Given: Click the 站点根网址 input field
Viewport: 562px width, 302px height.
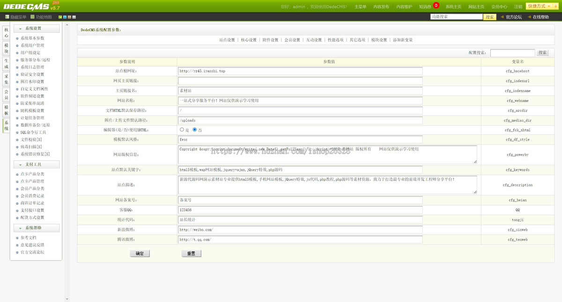Looking at the screenshot, I should coord(300,71).
